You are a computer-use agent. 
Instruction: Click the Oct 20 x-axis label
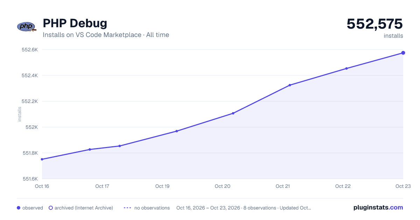click(x=223, y=186)
